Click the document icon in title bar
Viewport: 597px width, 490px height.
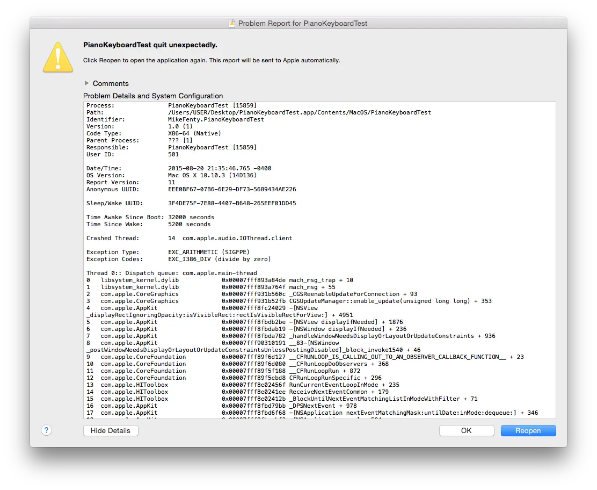pyautogui.click(x=232, y=23)
